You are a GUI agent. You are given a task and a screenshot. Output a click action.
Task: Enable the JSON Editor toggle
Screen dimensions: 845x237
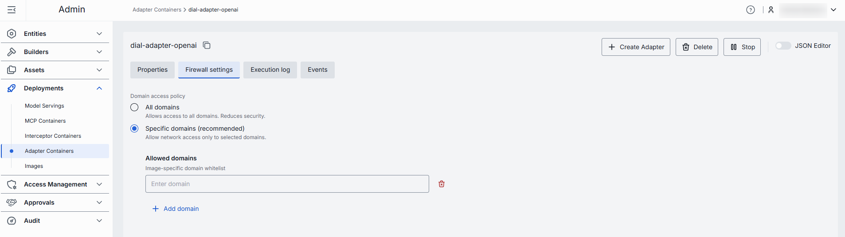[783, 46]
